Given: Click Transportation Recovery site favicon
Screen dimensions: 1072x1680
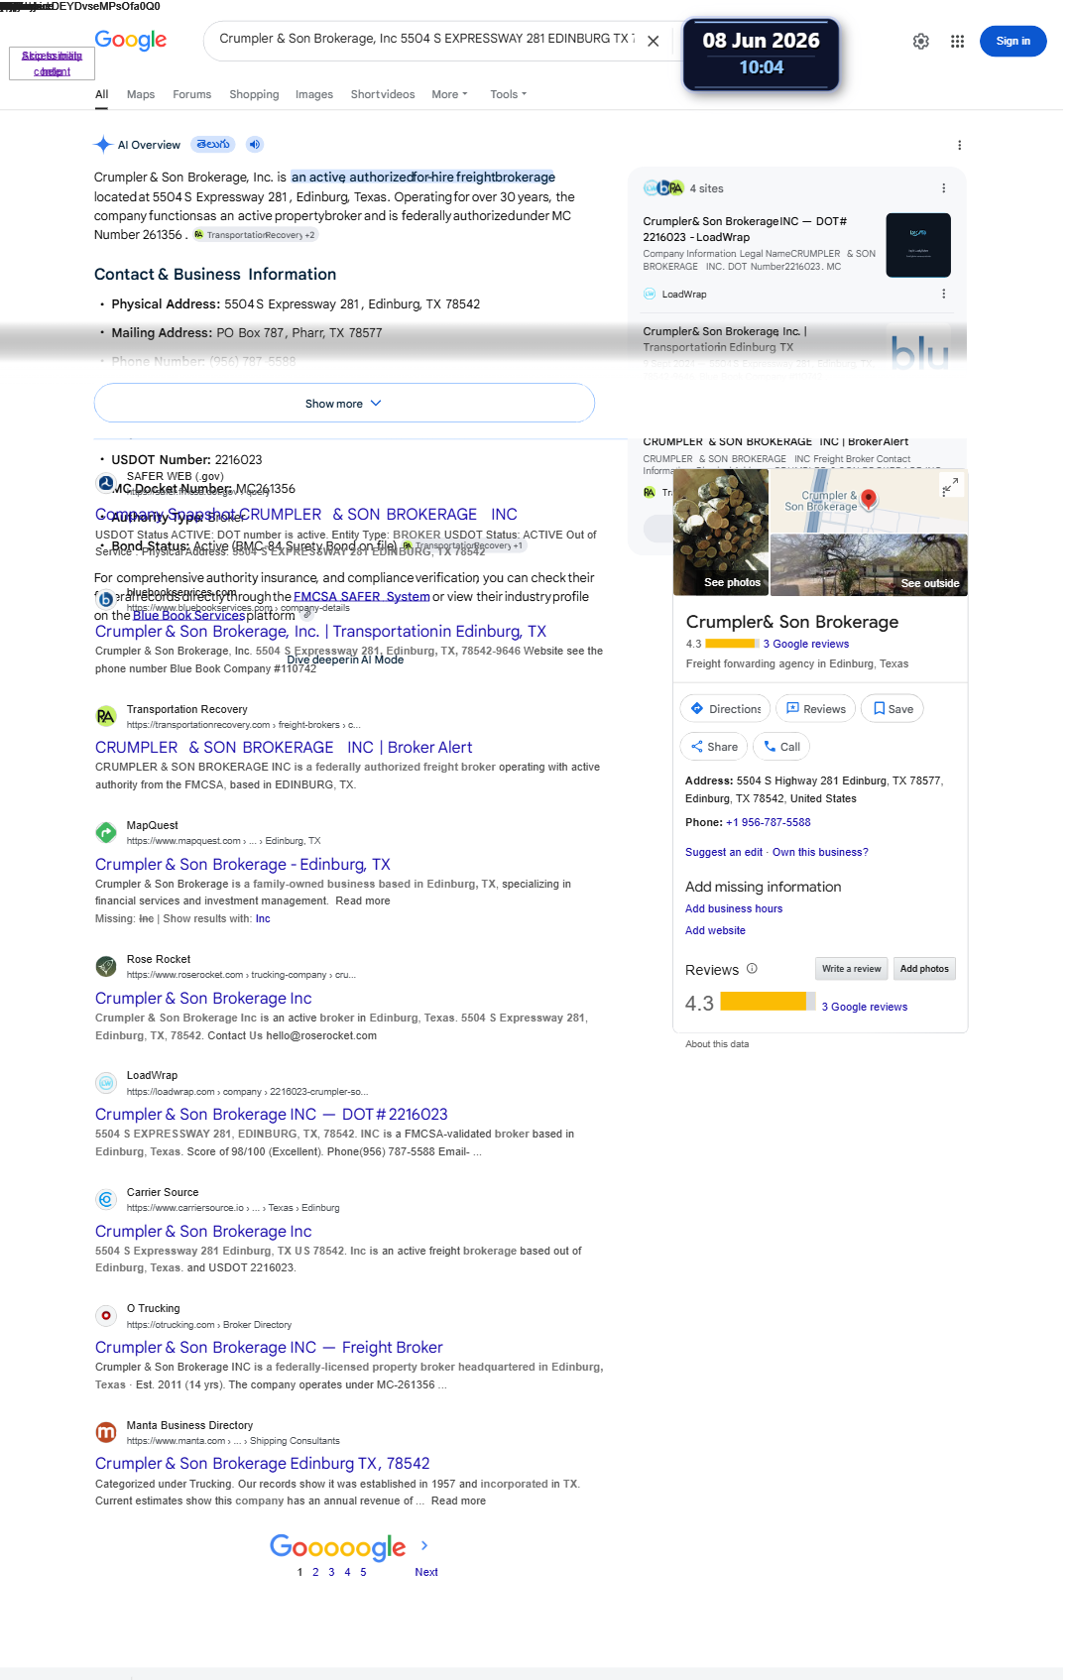Looking at the screenshot, I should tap(105, 716).
